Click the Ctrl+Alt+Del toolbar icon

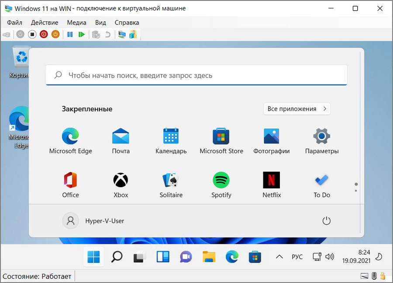pos(7,34)
